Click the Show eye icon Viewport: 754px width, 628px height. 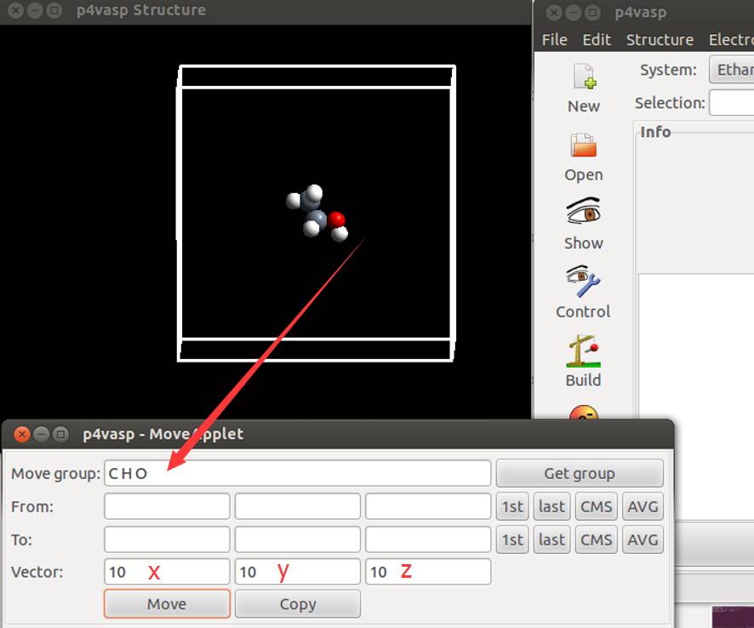pos(583,213)
